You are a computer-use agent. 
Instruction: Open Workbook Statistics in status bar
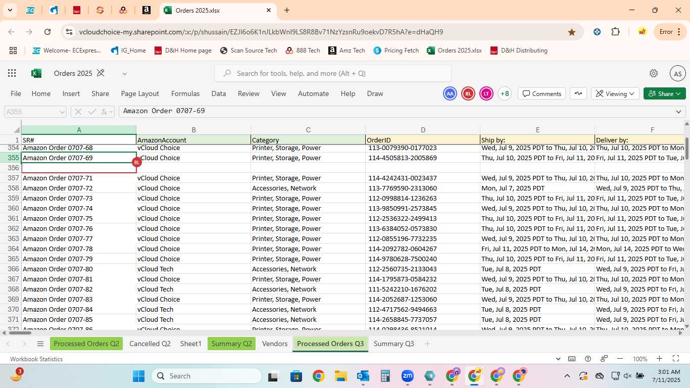click(x=36, y=359)
